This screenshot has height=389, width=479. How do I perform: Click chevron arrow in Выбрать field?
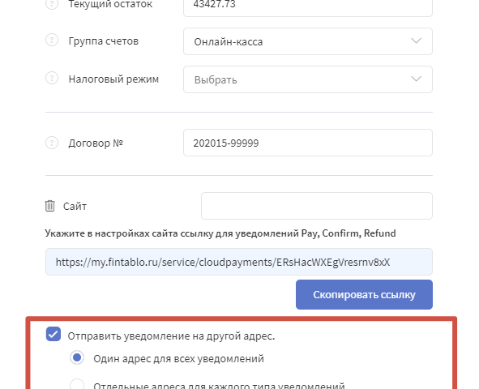tap(416, 79)
